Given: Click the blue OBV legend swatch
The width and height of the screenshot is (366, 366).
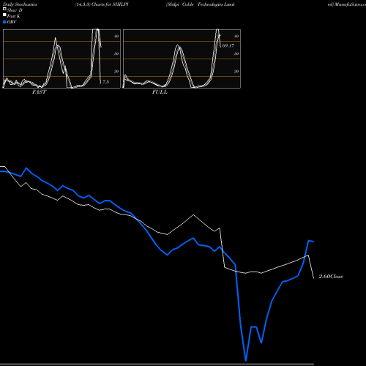Looking at the screenshot, I should click(x=4, y=22).
